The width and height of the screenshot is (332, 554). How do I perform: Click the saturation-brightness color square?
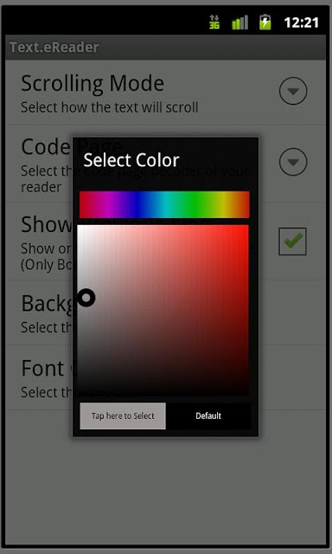click(163, 310)
